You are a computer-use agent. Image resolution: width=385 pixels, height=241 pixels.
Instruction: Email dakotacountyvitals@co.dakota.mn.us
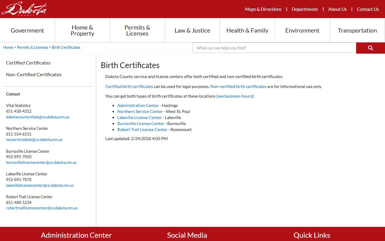pos(38,117)
